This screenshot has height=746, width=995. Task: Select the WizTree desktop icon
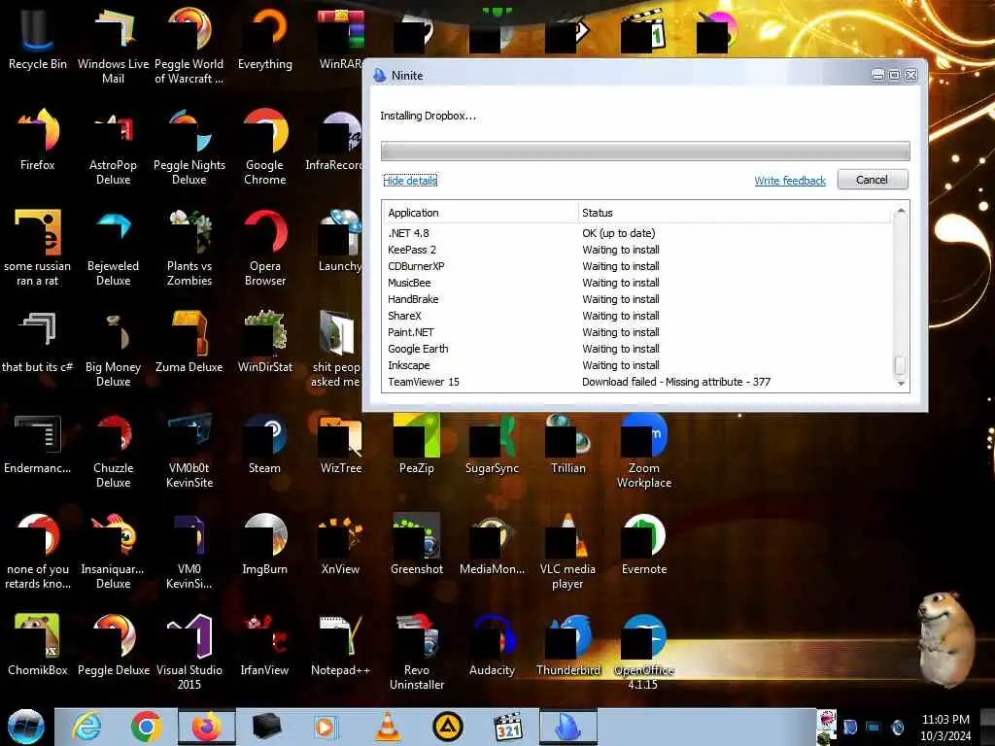point(341,444)
